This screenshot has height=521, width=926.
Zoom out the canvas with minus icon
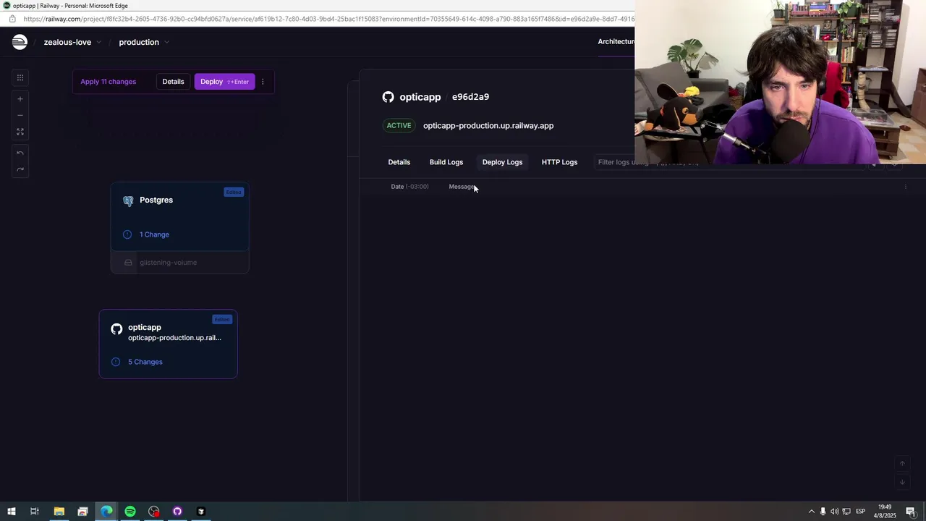pos(20,115)
